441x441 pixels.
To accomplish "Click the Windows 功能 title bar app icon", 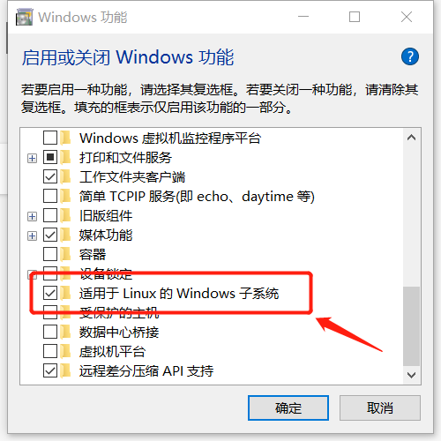I will 24,17.
